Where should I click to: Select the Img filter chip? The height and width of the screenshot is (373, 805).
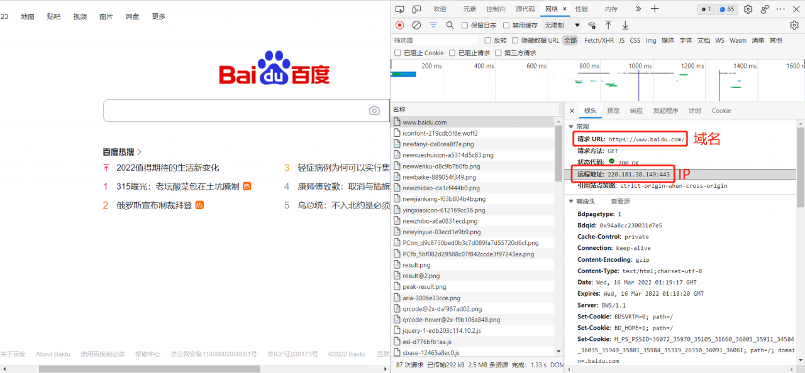click(x=651, y=40)
